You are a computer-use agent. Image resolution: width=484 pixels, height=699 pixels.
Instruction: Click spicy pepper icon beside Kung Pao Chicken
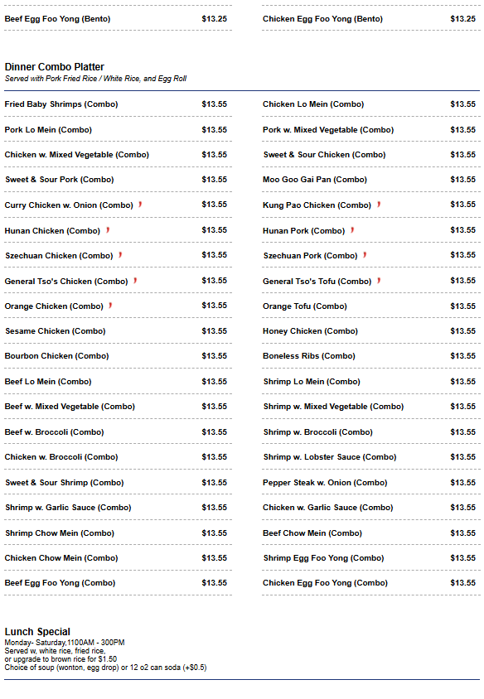(379, 205)
